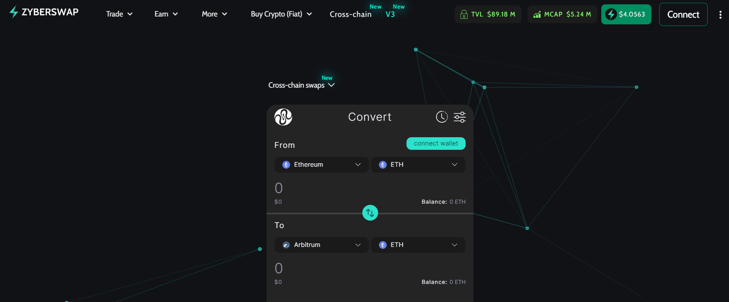Image resolution: width=729 pixels, height=302 pixels.
Task: Click the $0 value under To amount
Action: (278, 282)
